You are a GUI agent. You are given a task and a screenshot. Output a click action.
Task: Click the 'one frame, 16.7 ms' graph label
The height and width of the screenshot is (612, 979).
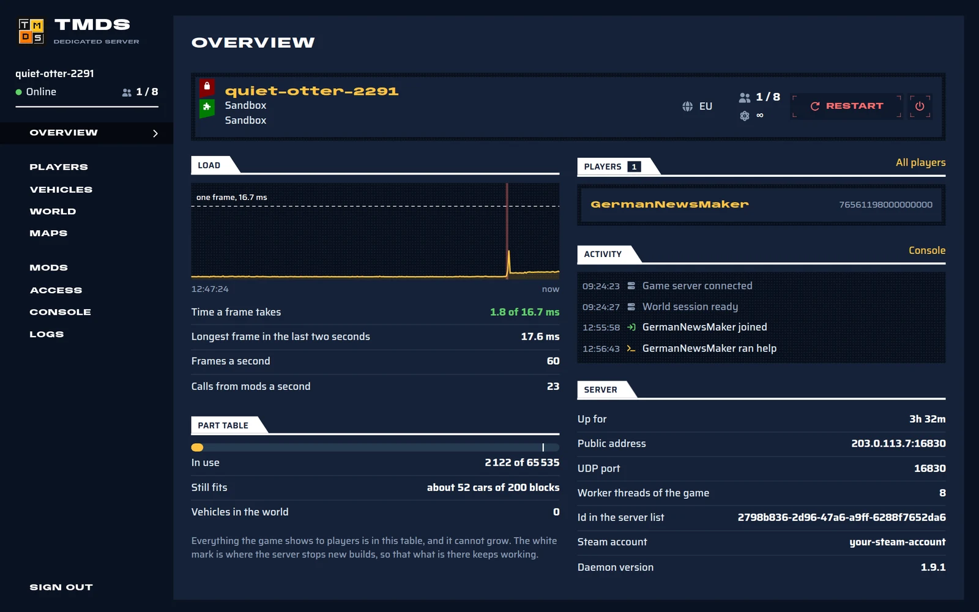coord(232,198)
